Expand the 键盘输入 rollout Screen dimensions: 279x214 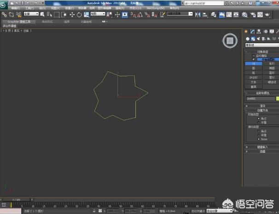click(x=262, y=147)
